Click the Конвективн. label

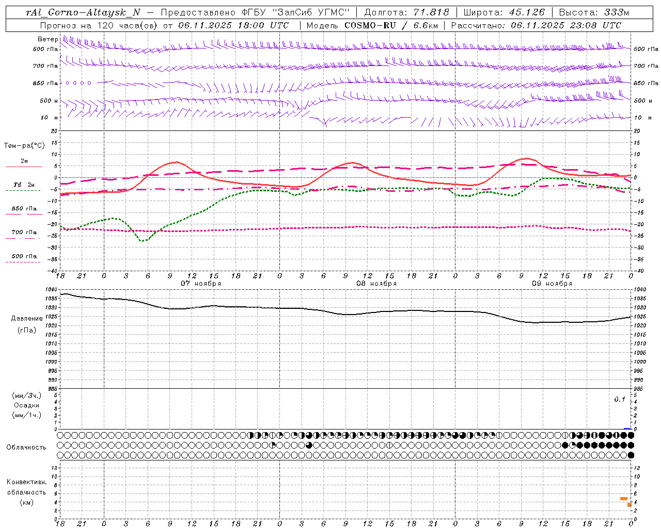(27, 482)
